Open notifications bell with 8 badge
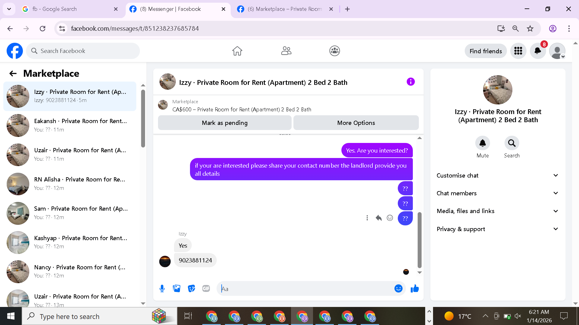Viewport: 579px width, 325px height. [538, 51]
